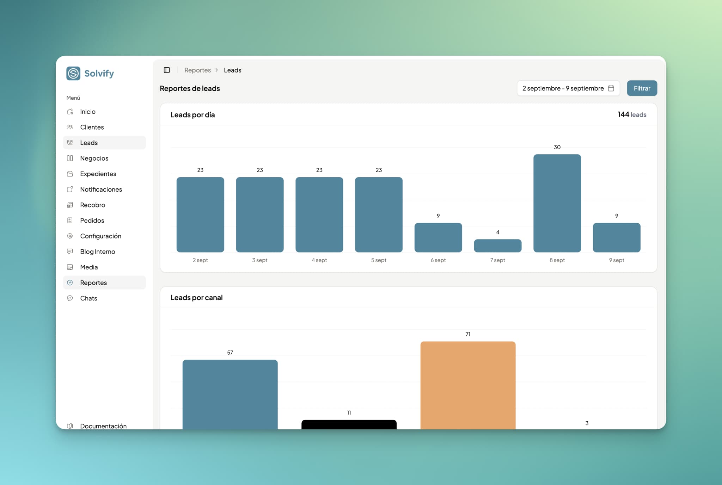Screen dimensions: 722x485
Task: Open Leads in the sidebar menu
Action: pyautogui.click(x=89, y=143)
